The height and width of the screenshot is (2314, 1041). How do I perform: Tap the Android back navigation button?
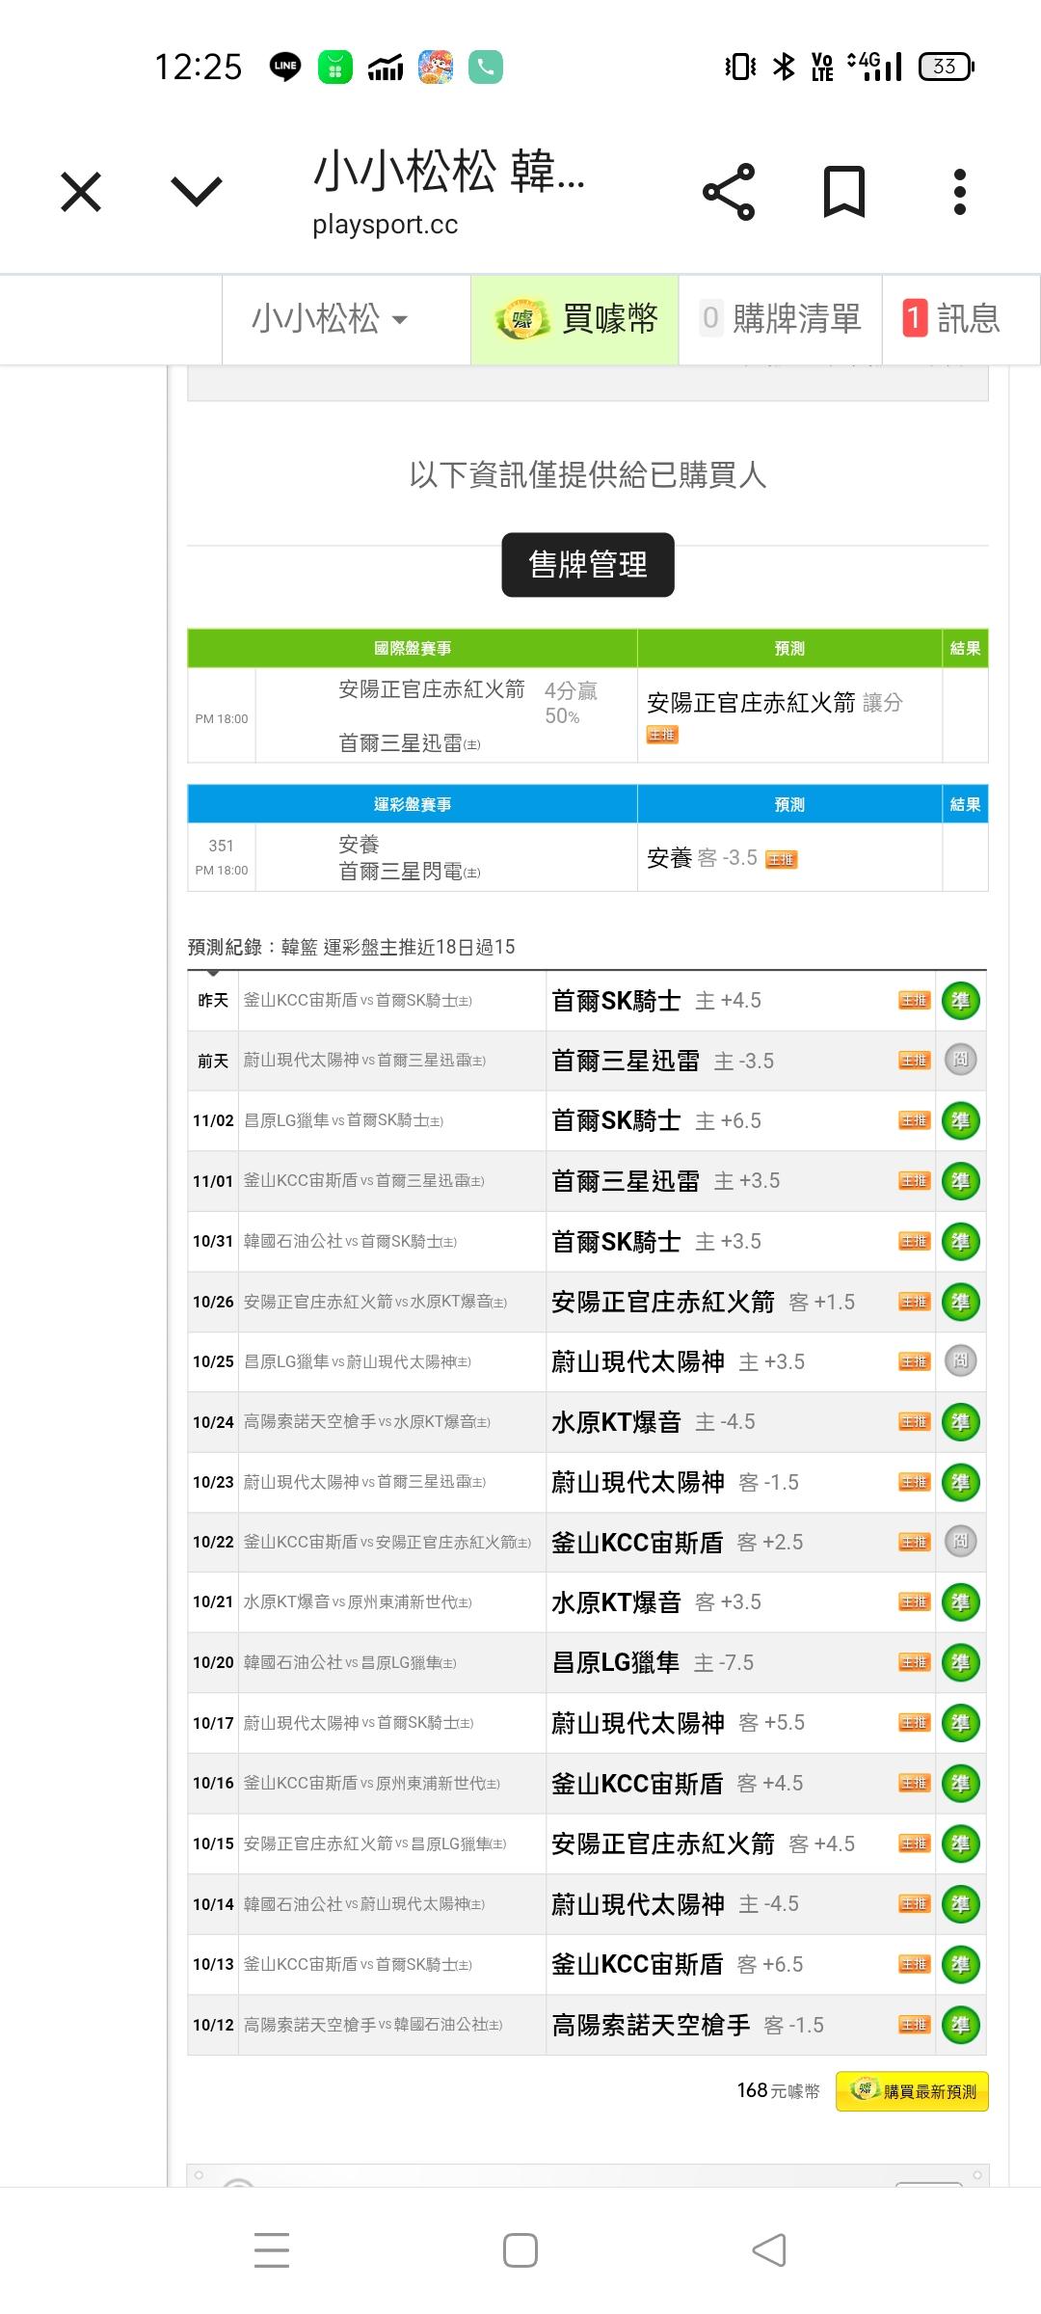[x=769, y=2250]
